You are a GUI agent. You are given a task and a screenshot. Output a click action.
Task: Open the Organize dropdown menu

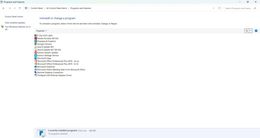42,31
